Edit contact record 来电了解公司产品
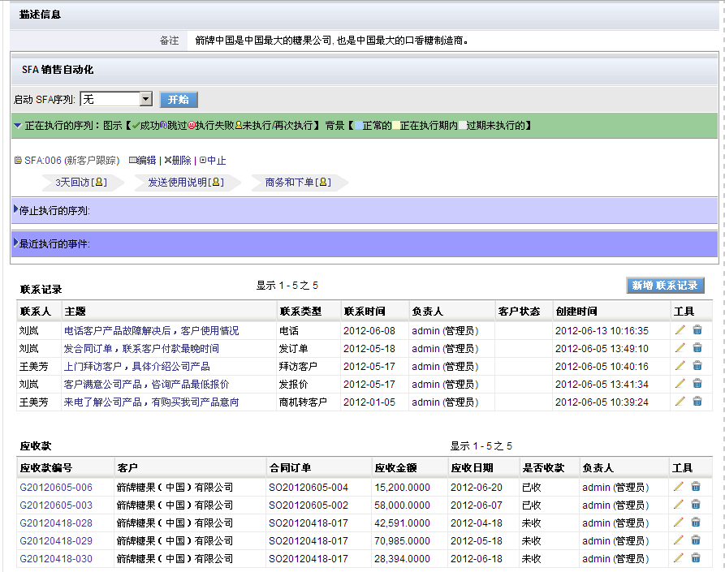725x572 pixels. [680, 402]
